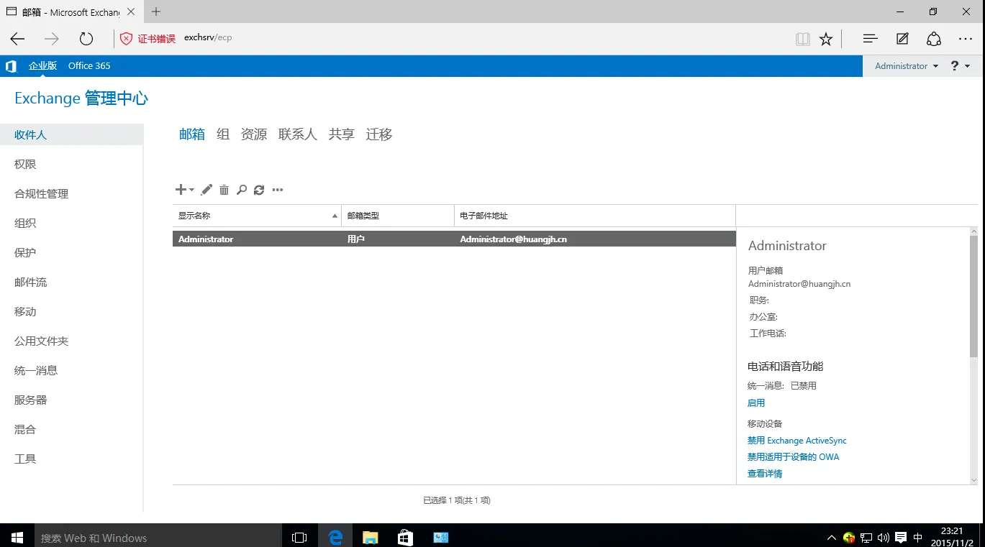Select 保护 in the sidebar

pyautogui.click(x=25, y=253)
